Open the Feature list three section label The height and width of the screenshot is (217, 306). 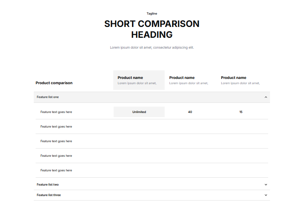tap(49, 195)
